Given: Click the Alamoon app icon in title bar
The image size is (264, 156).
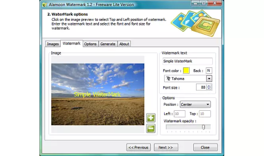Looking at the screenshot, I should pos(44,5).
